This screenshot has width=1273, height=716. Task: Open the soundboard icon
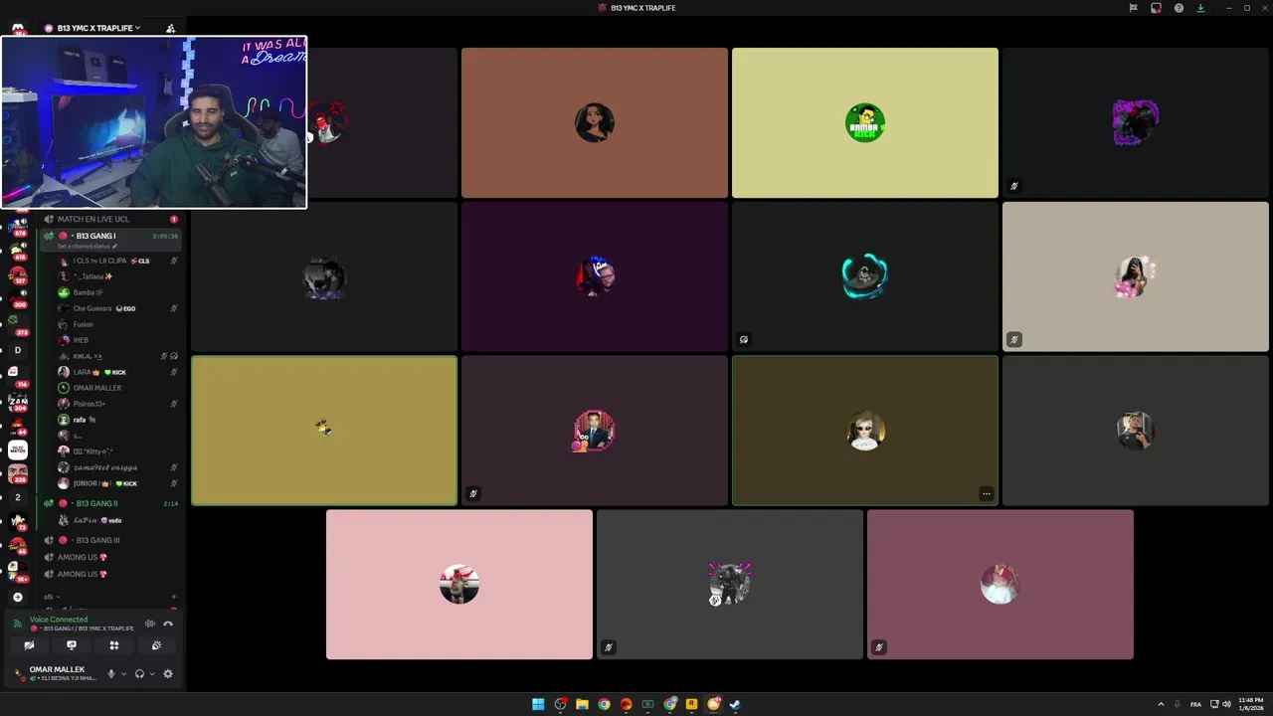click(x=157, y=645)
